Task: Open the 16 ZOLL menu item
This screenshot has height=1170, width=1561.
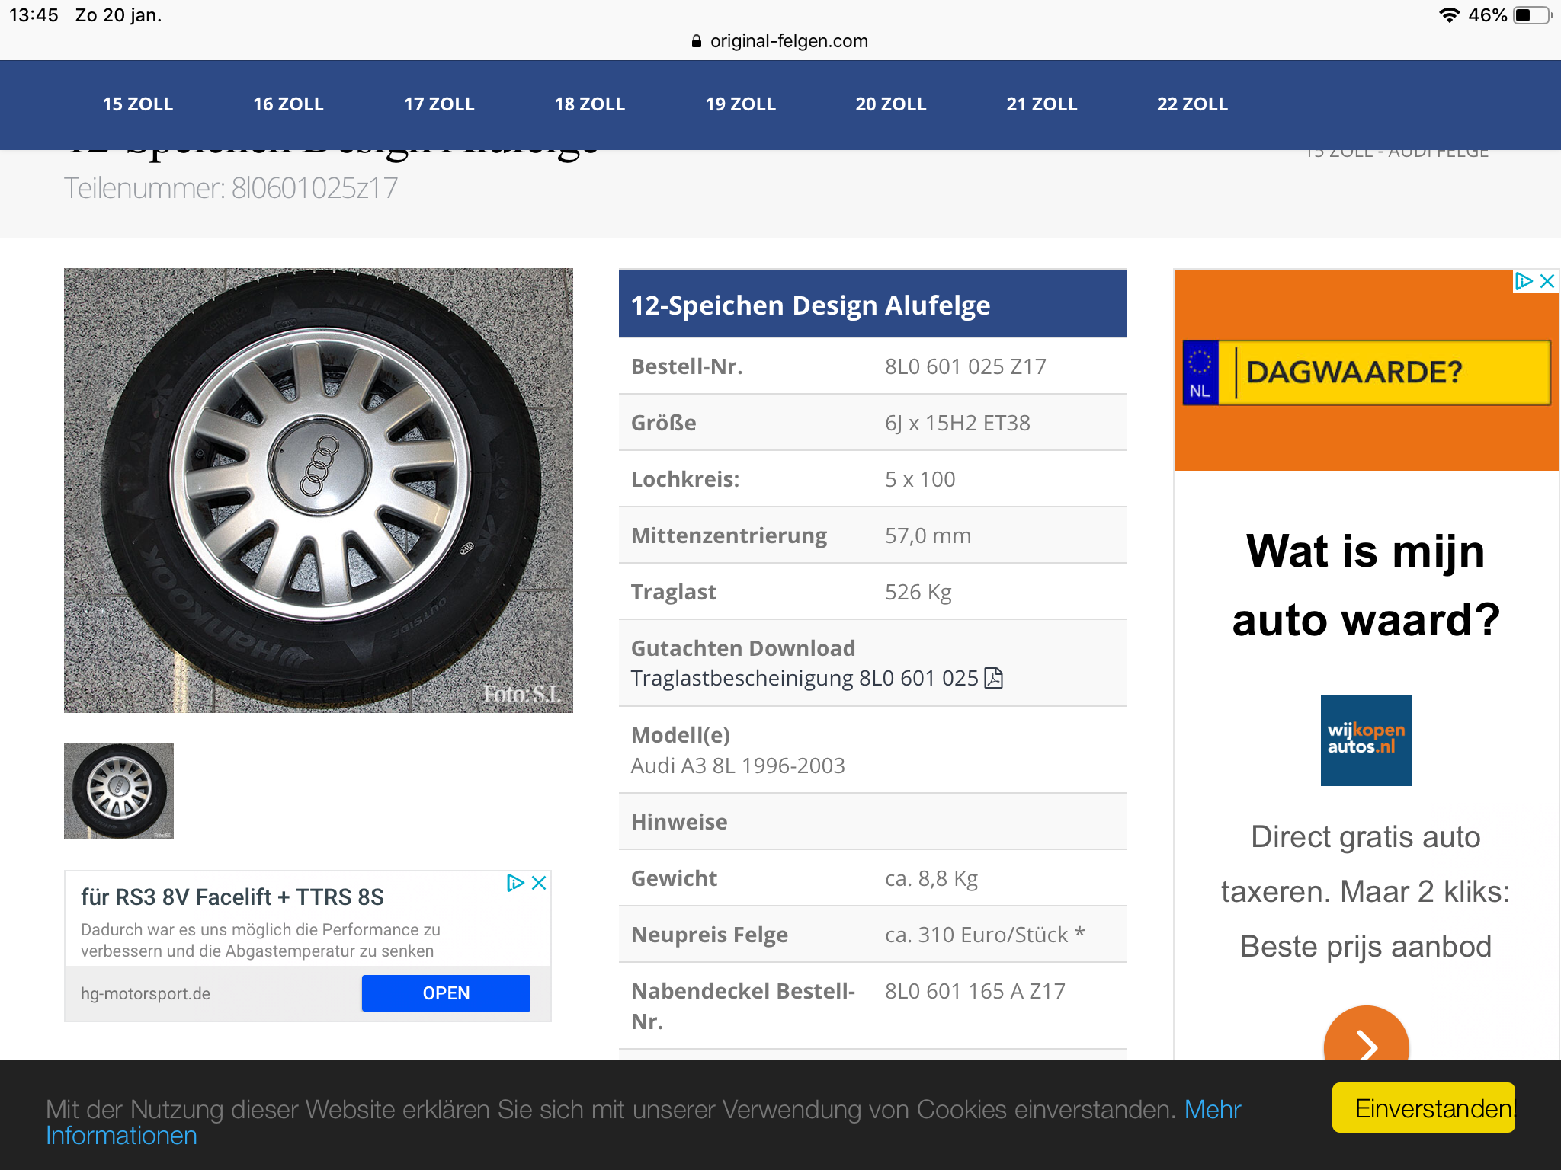Action: pos(288,104)
